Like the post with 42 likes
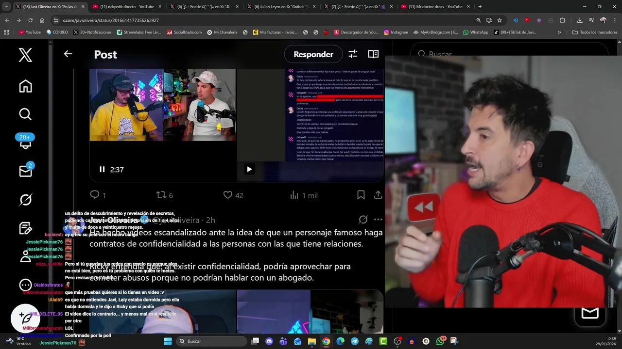The height and width of the screenshot is (349, 622). (233, 195)
